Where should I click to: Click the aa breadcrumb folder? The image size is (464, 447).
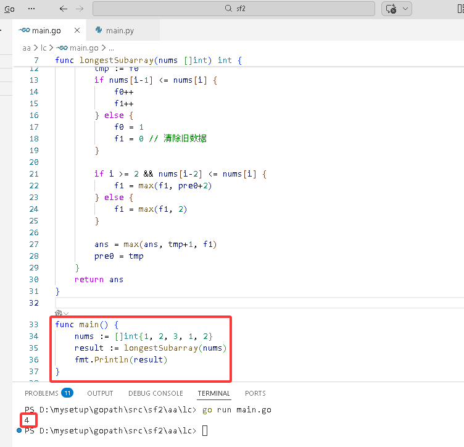27,48
